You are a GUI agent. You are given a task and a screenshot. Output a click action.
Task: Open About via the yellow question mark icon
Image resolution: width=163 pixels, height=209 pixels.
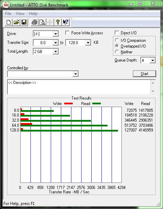[58, 22]
